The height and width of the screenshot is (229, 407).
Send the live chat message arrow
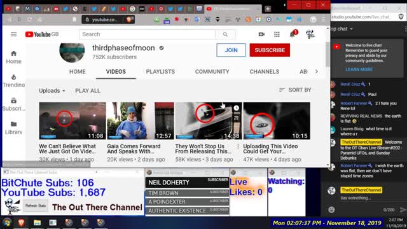[403, 209]
